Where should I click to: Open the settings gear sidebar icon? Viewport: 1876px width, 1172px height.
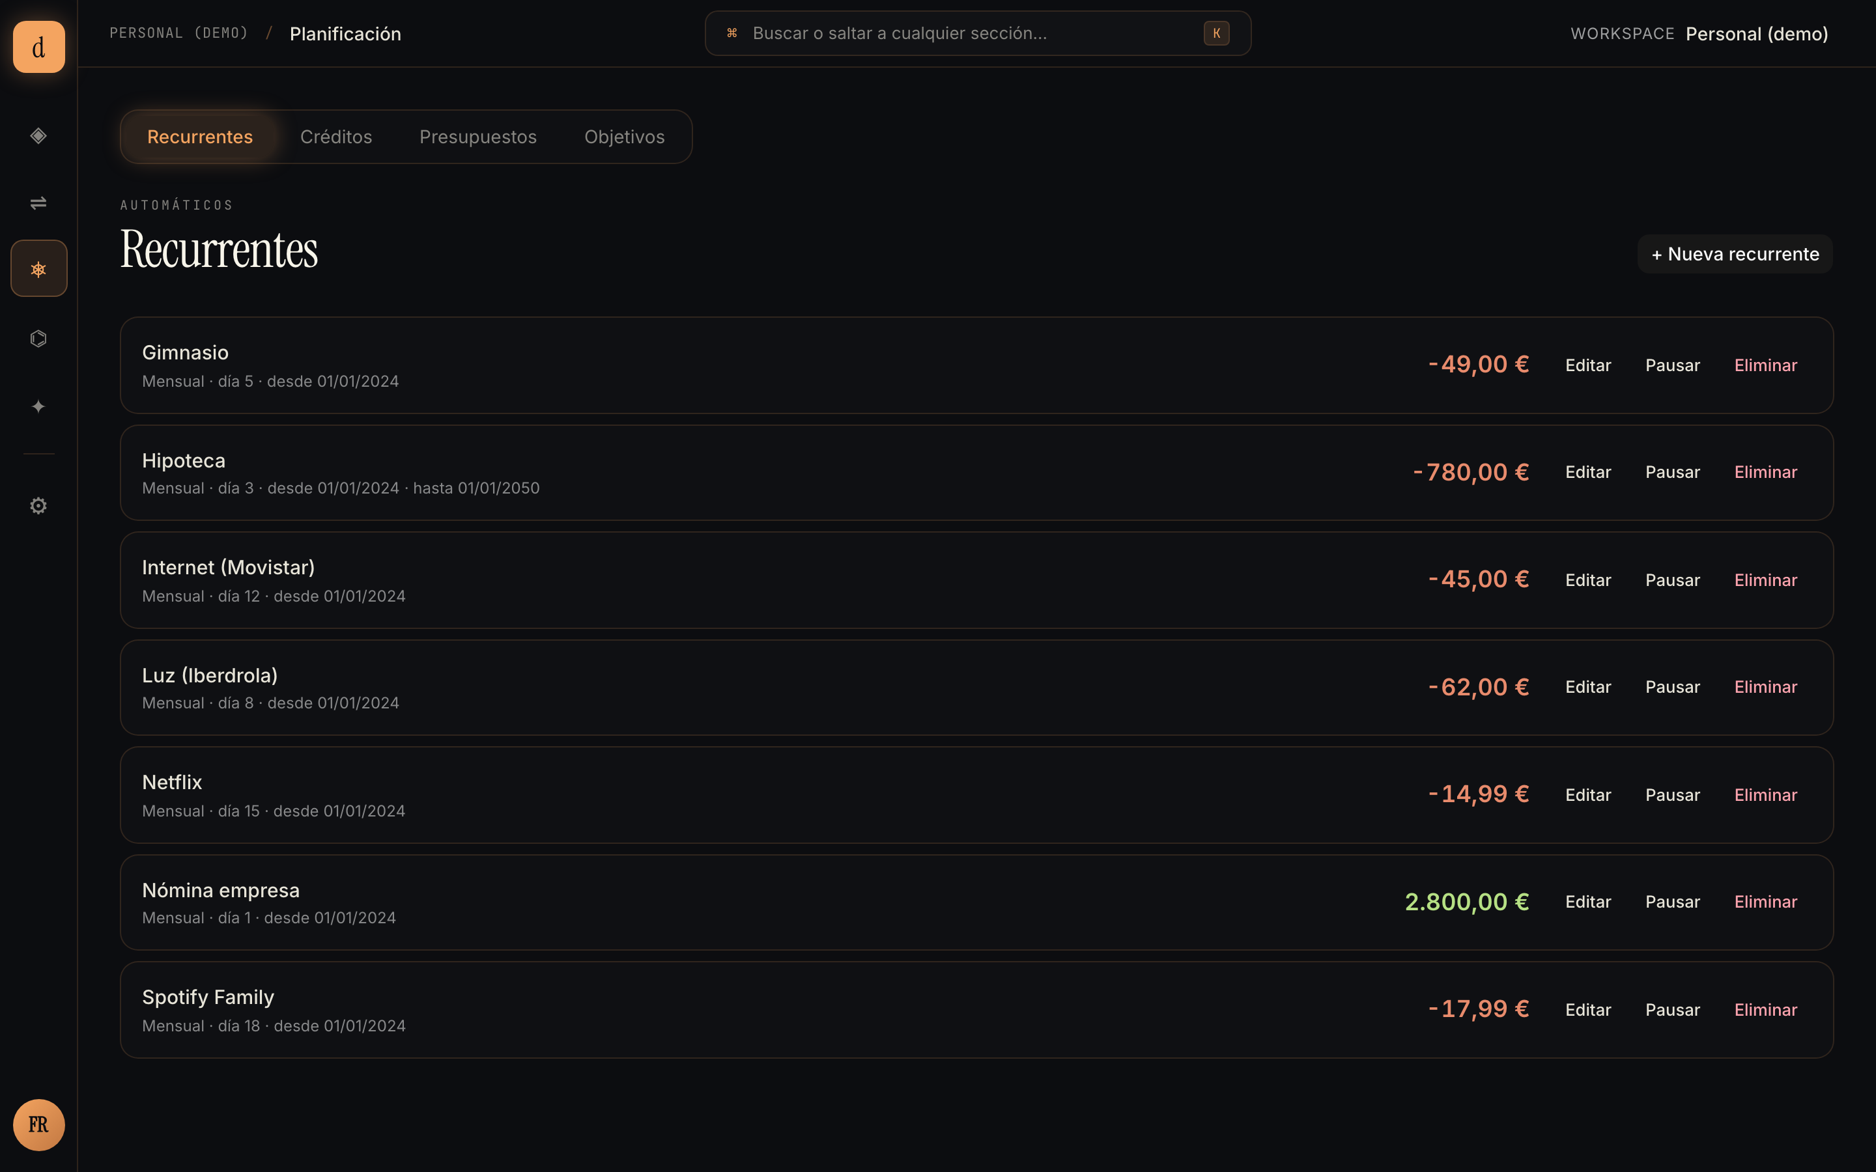[39, 505]
